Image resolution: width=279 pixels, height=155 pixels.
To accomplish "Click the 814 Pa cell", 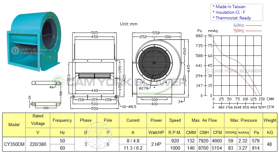I will pos(256,148).
